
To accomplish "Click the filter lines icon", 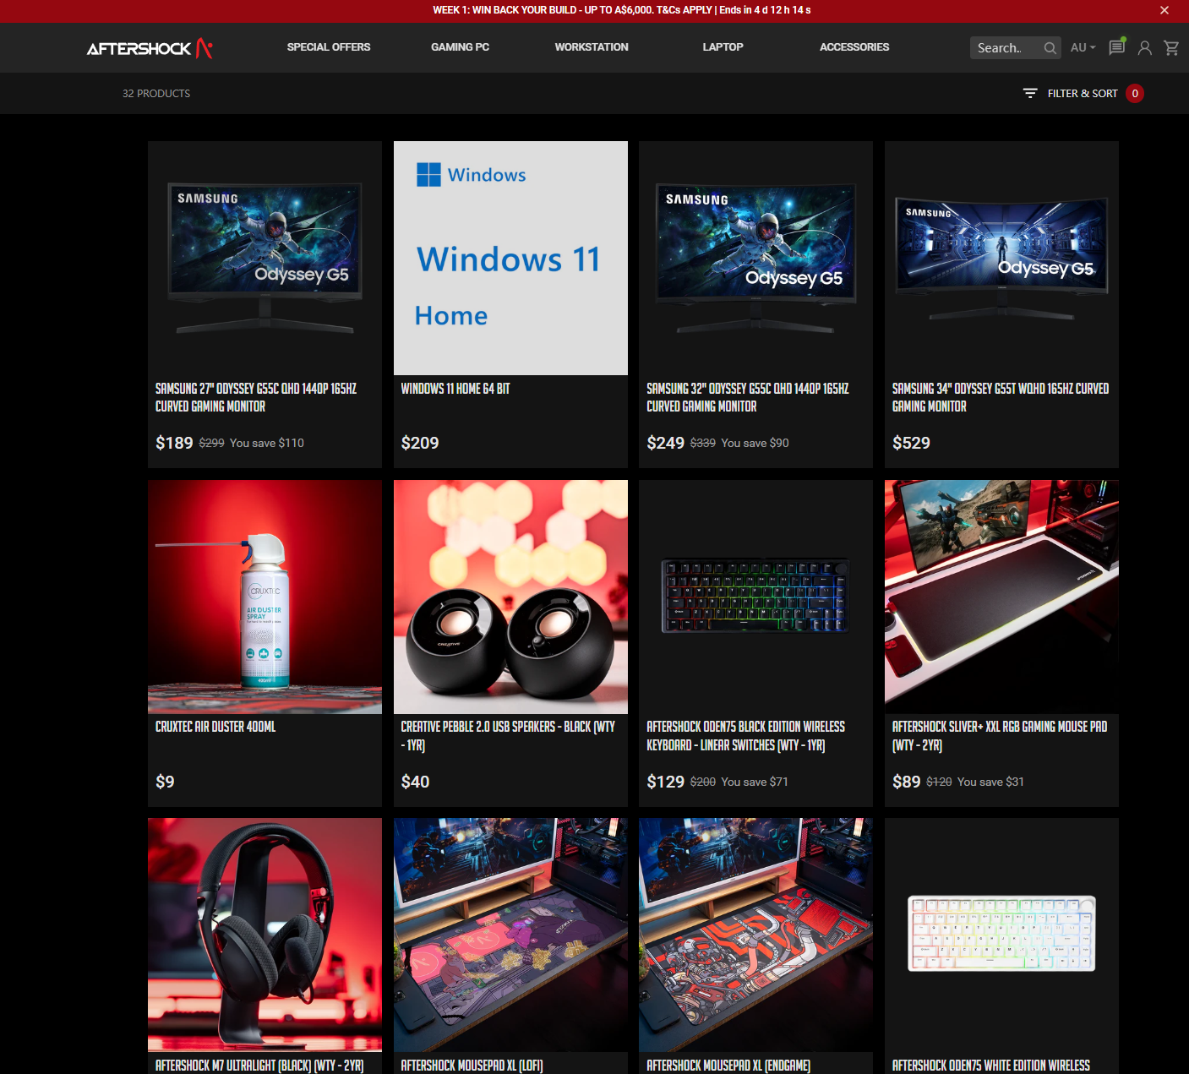I will click(x=1030, y=93).
